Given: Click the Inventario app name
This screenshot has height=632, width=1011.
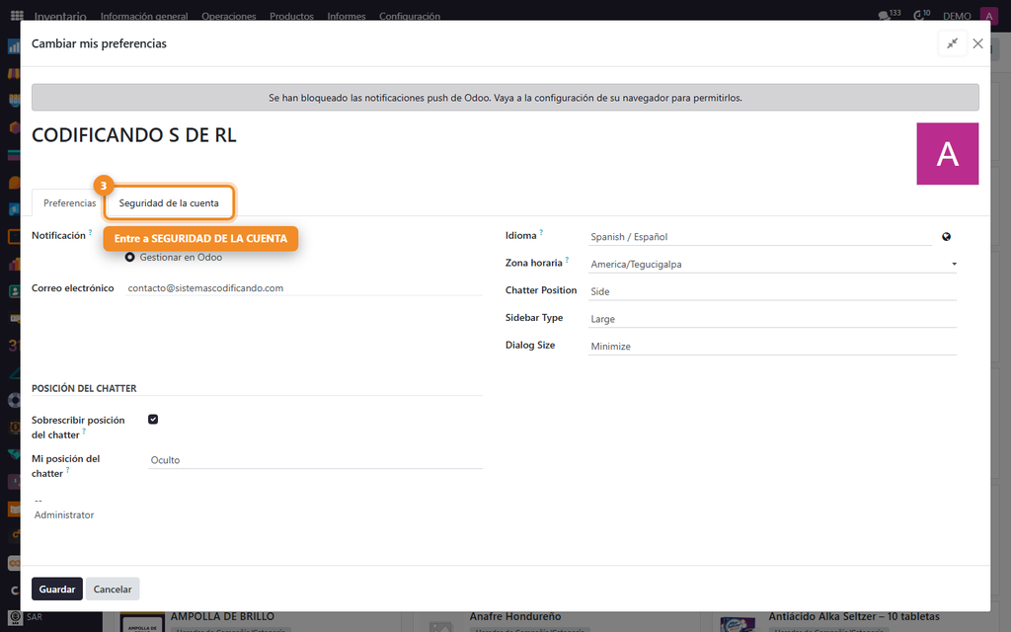Looking at the screenshot, I should [x=60, y=16].
